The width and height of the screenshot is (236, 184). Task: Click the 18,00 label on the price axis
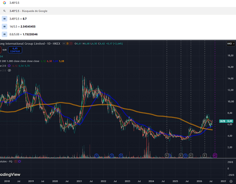coord(230,56)
